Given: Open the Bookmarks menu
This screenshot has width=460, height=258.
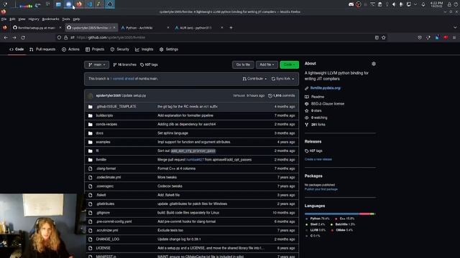Looking at the screenshot, I should (x=50, y=19).
